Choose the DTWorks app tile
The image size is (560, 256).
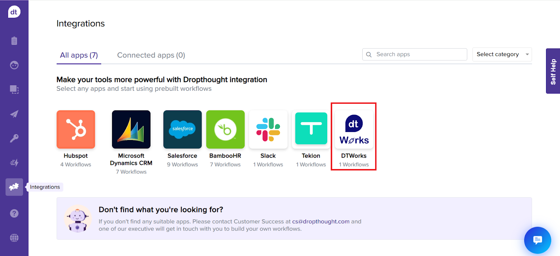pos(354,130)
